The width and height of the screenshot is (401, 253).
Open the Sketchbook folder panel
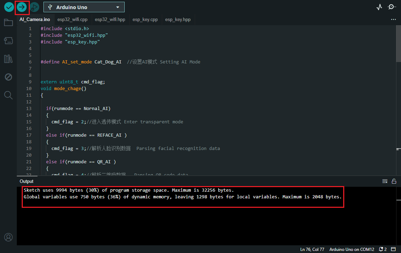point(8,22)
